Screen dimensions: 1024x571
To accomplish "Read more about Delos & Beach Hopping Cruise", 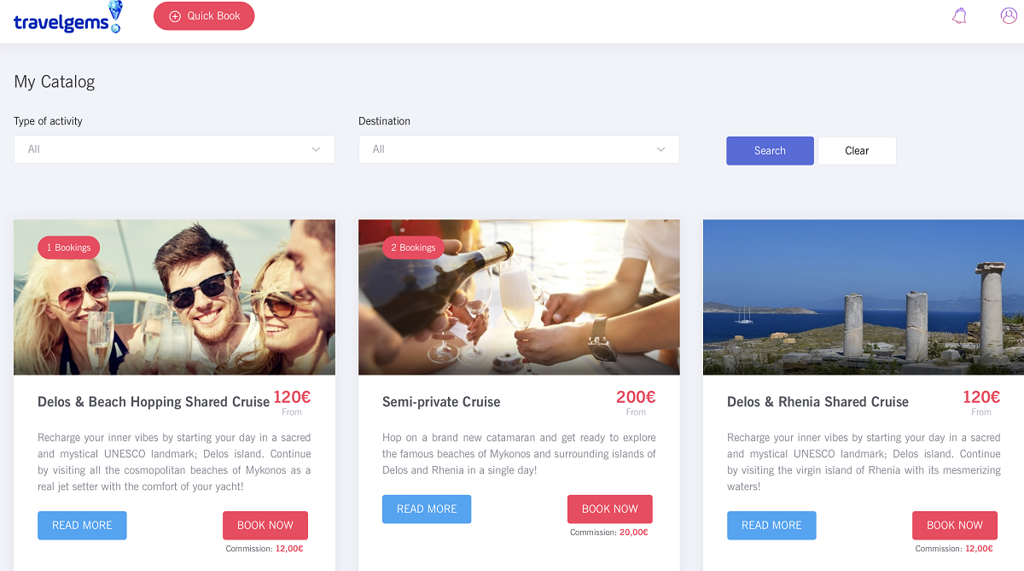I will [82, 526].
